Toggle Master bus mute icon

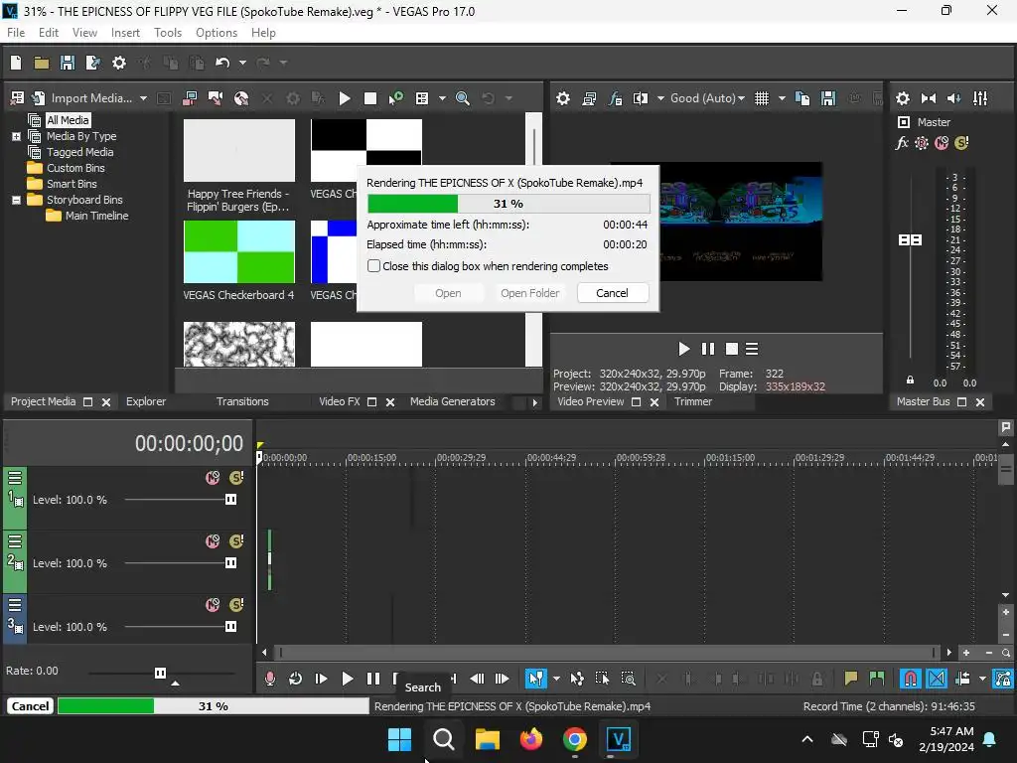point(942,143)
